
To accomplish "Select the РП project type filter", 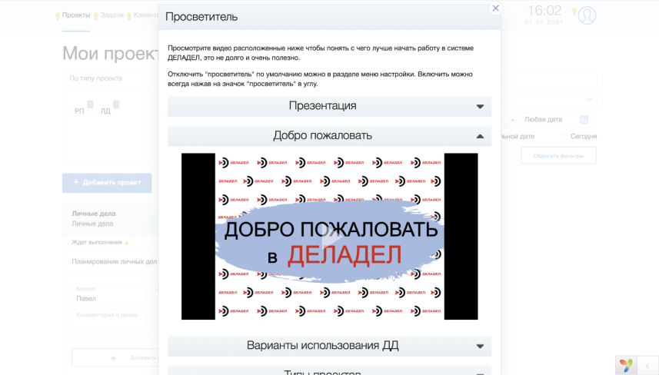I will [79, 111].
